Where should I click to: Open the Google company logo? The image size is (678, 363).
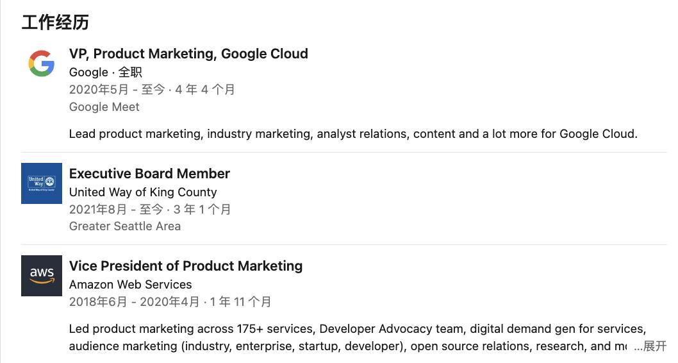pyautogui.click(x=42, y=63)
